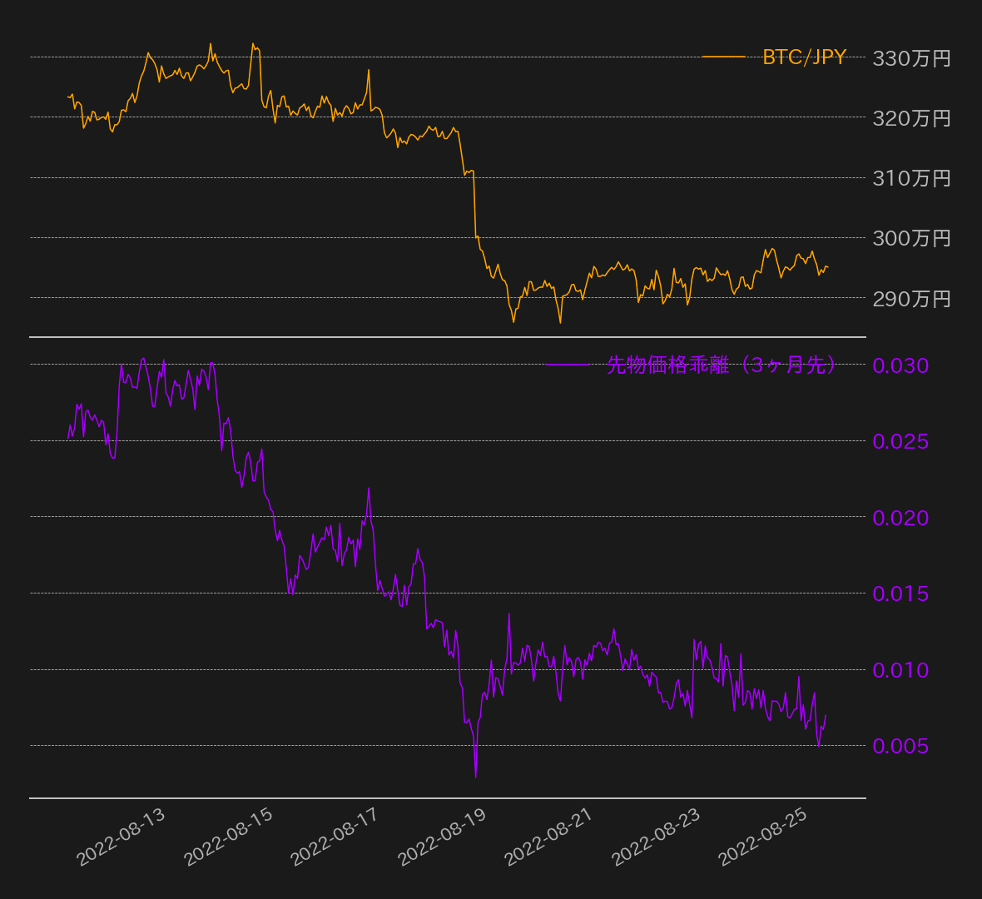Click the BTC/JPY legend label
The height and width of the screenshot is (899, 982).
click(804, 57)
